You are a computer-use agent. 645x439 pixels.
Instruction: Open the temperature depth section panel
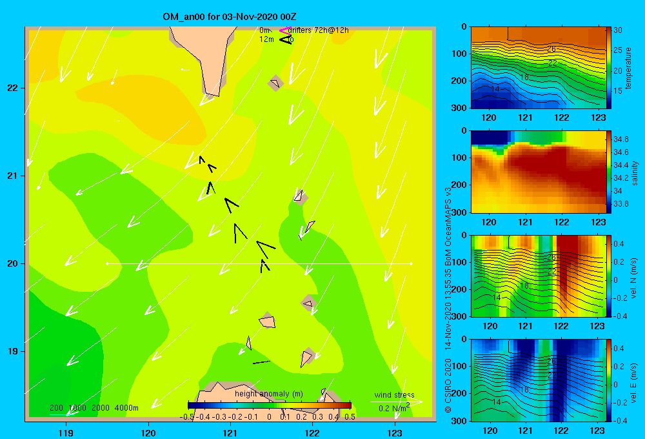click(x=539, y=68)
